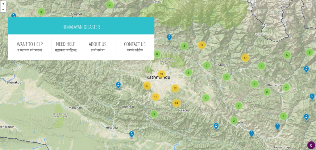The width and height of the screenshot is (316, 150).
Task: Open the blue pin beside the zoom controls
Action: (x=14, y=15)
